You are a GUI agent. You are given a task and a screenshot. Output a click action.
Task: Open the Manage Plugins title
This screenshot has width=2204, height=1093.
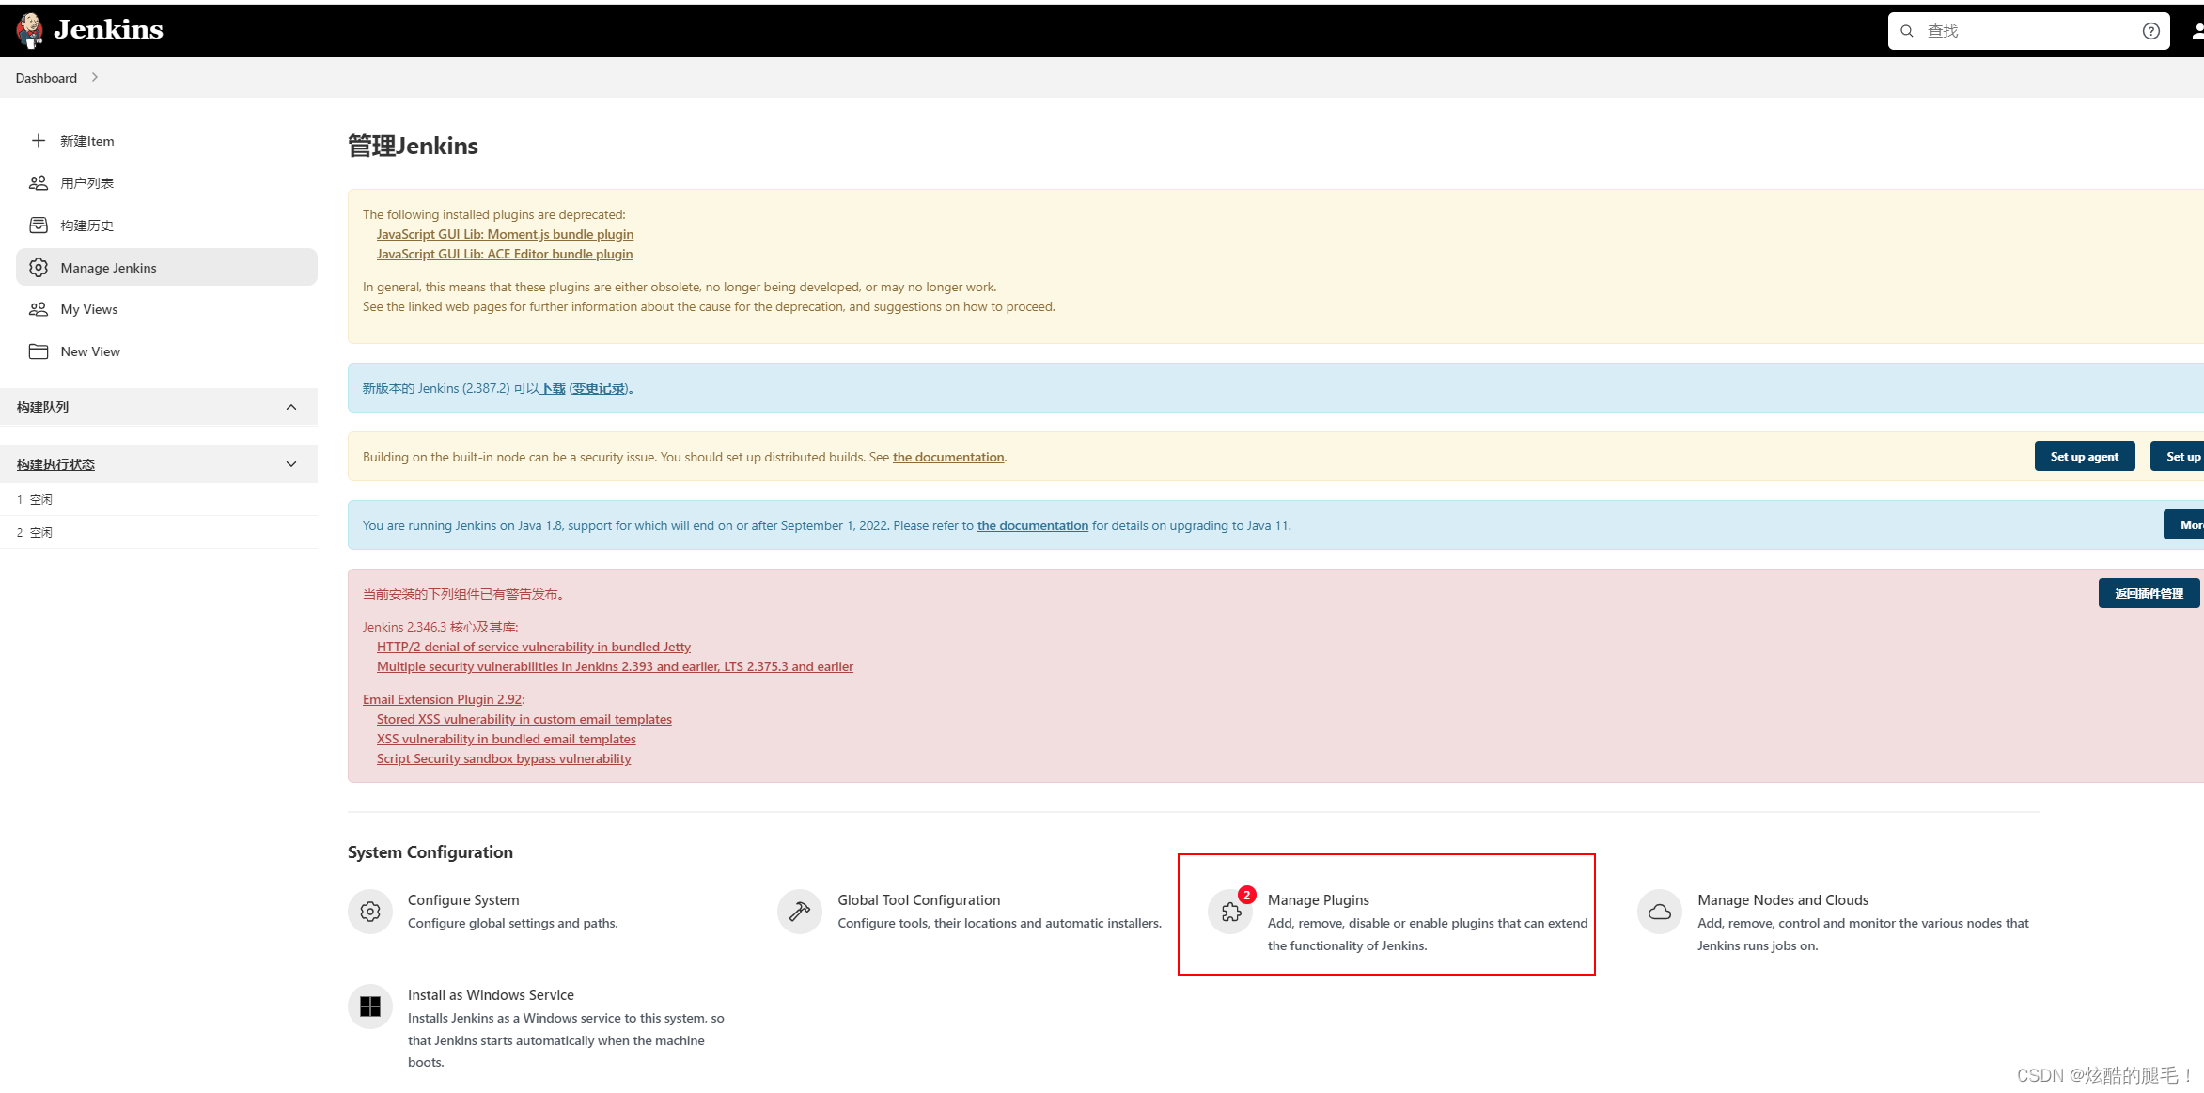1318,899
